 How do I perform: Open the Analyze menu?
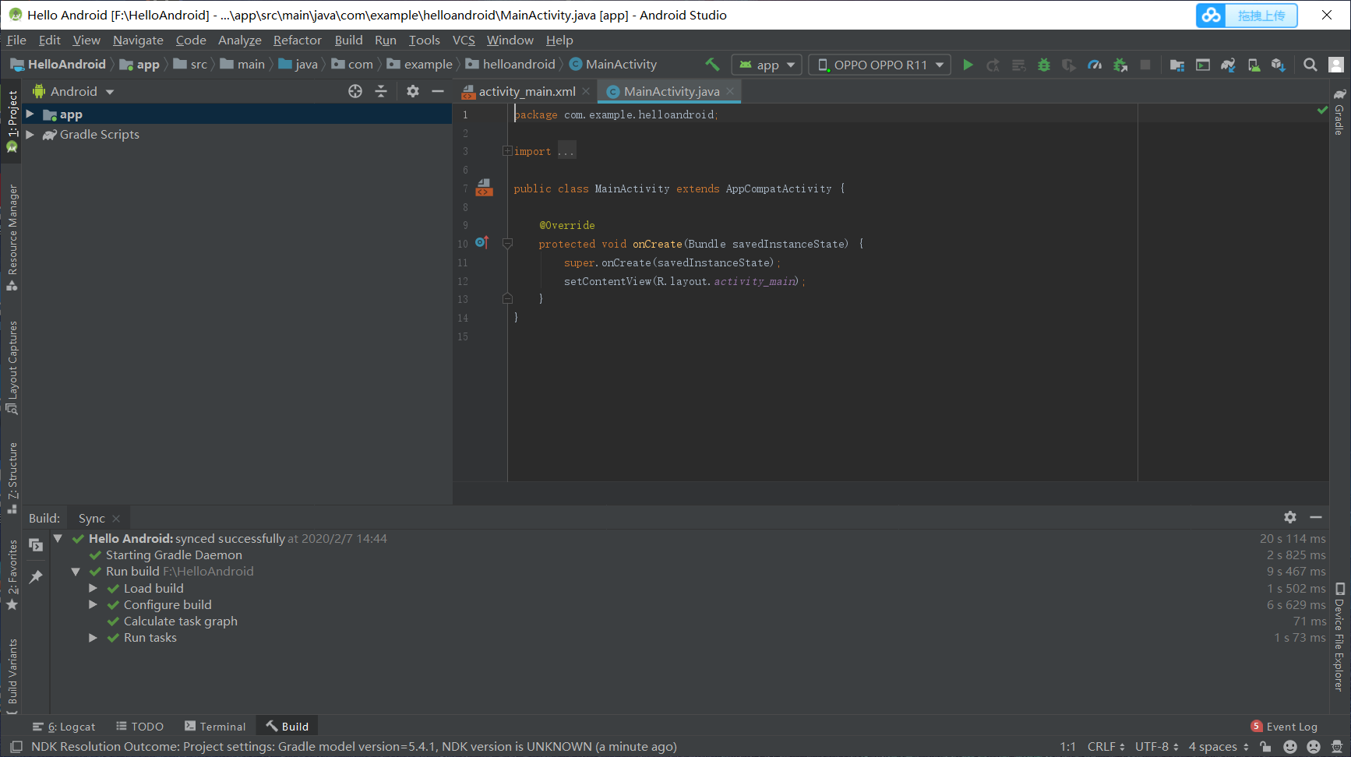pos(239,40)
